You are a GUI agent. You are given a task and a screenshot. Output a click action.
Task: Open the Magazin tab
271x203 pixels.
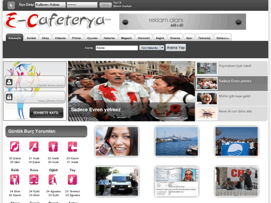[126, 38]
